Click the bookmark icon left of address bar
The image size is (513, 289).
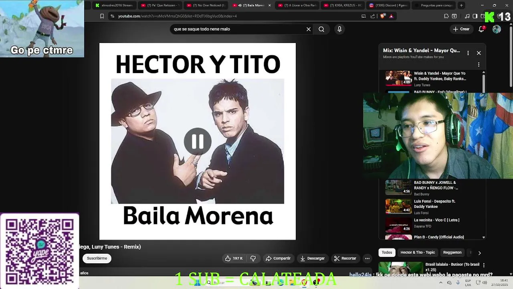[x=102, y=16]
